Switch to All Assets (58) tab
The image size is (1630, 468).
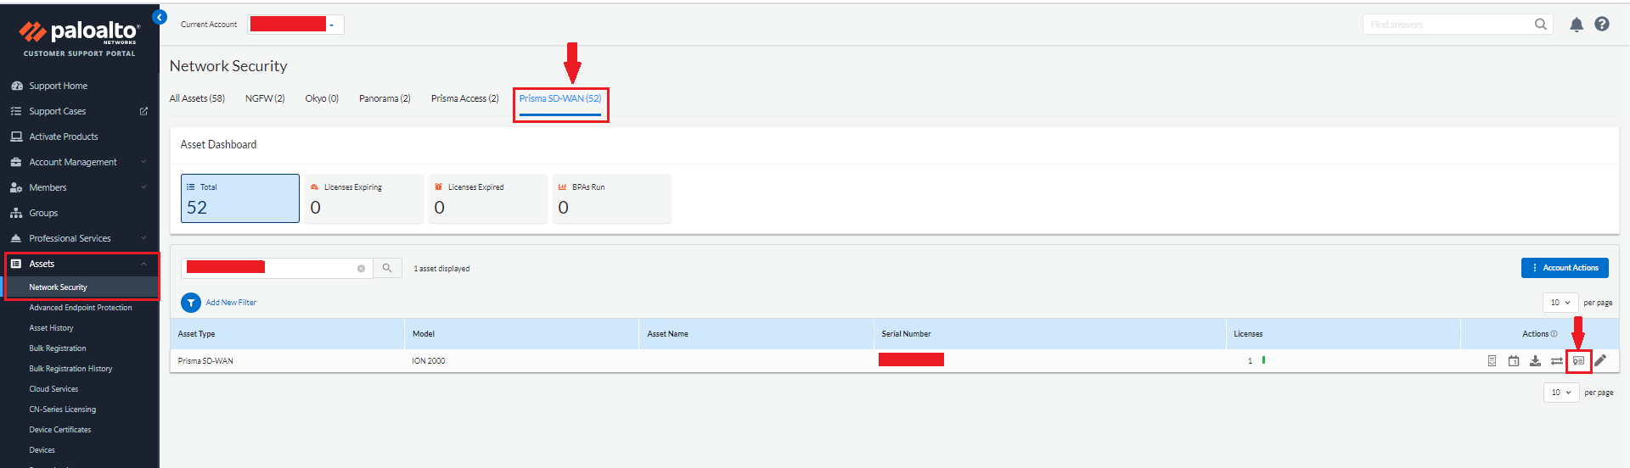coord(197,98)
